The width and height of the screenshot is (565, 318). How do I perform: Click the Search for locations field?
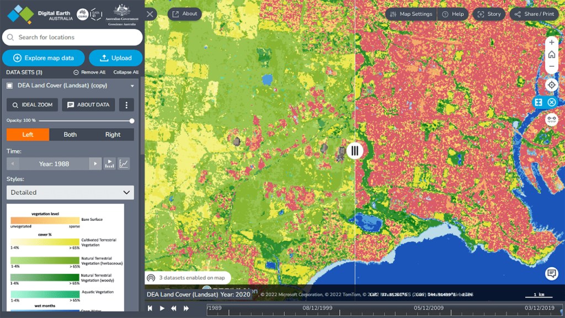[x=72, y=37]
